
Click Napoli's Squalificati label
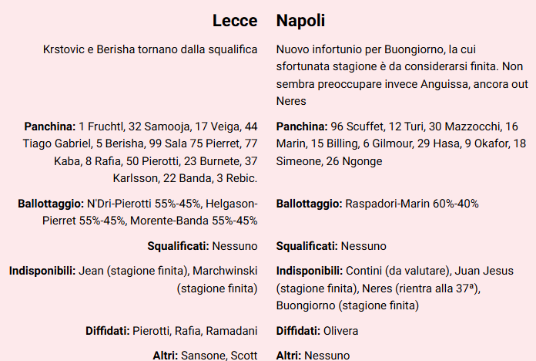(x=307, y=246)
